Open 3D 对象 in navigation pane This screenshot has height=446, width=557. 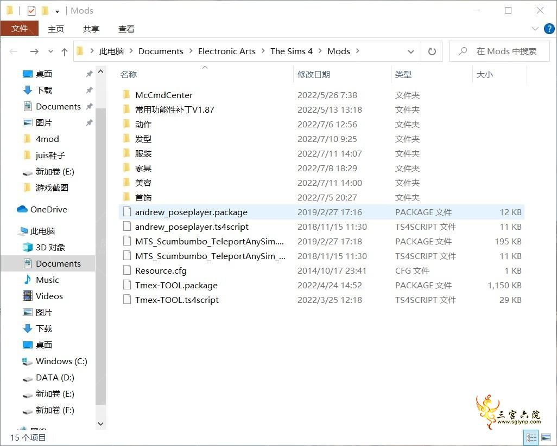coord(50,248)
